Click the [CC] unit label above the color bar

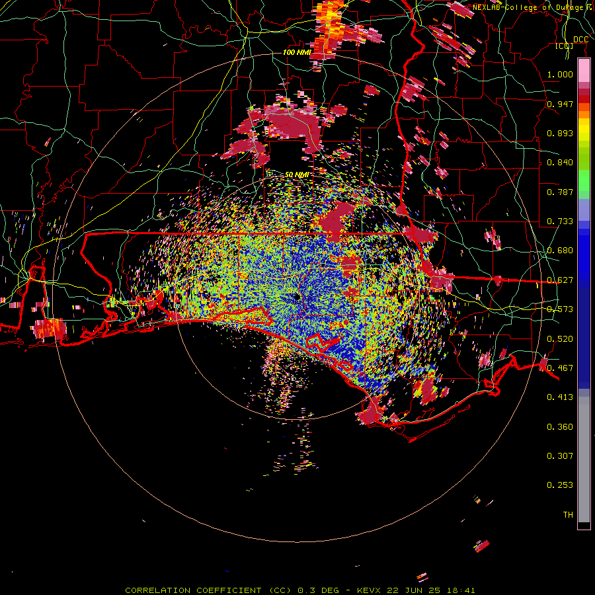(x=565, y=46)
